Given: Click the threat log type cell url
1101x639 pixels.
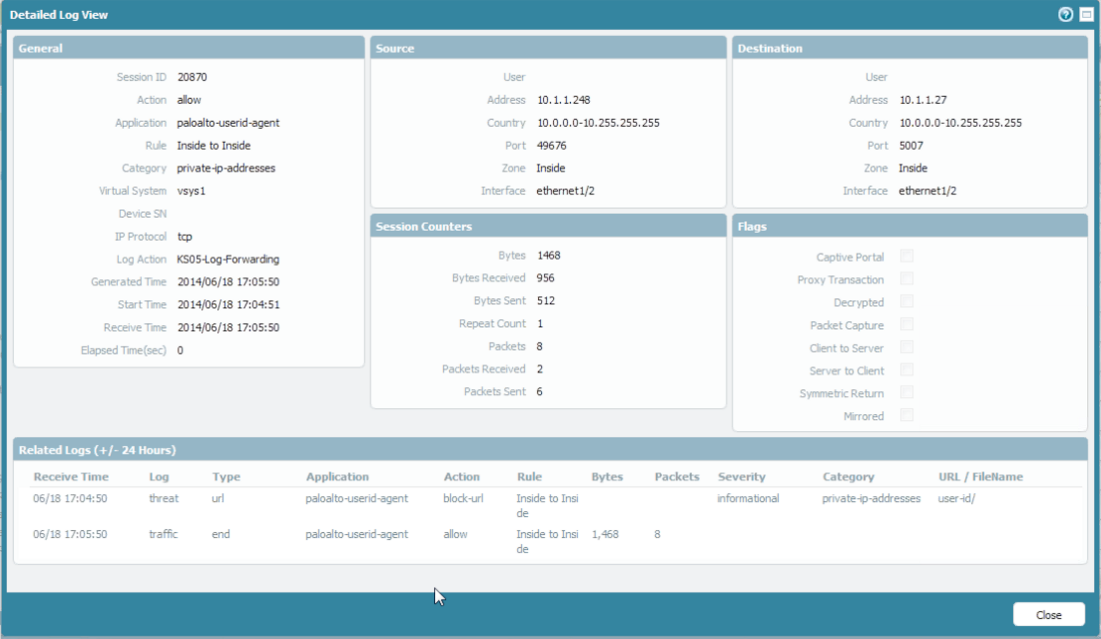Looking at the screenshot, I should [218, 498].
